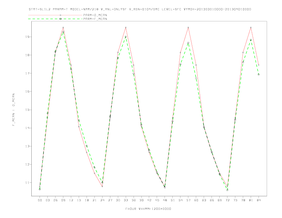Click the 15 tick label on the FHOUR axis
Image resolution: width=282 pixels, height=218 pixels.
[x=79, y=200]
